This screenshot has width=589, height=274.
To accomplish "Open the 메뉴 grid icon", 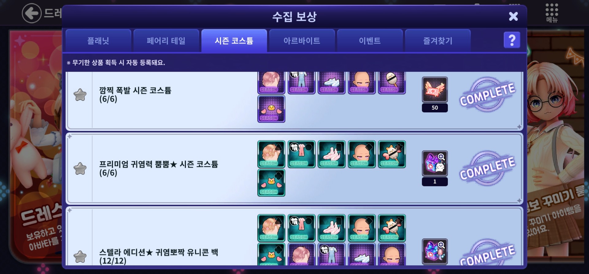I will (552, 13).
